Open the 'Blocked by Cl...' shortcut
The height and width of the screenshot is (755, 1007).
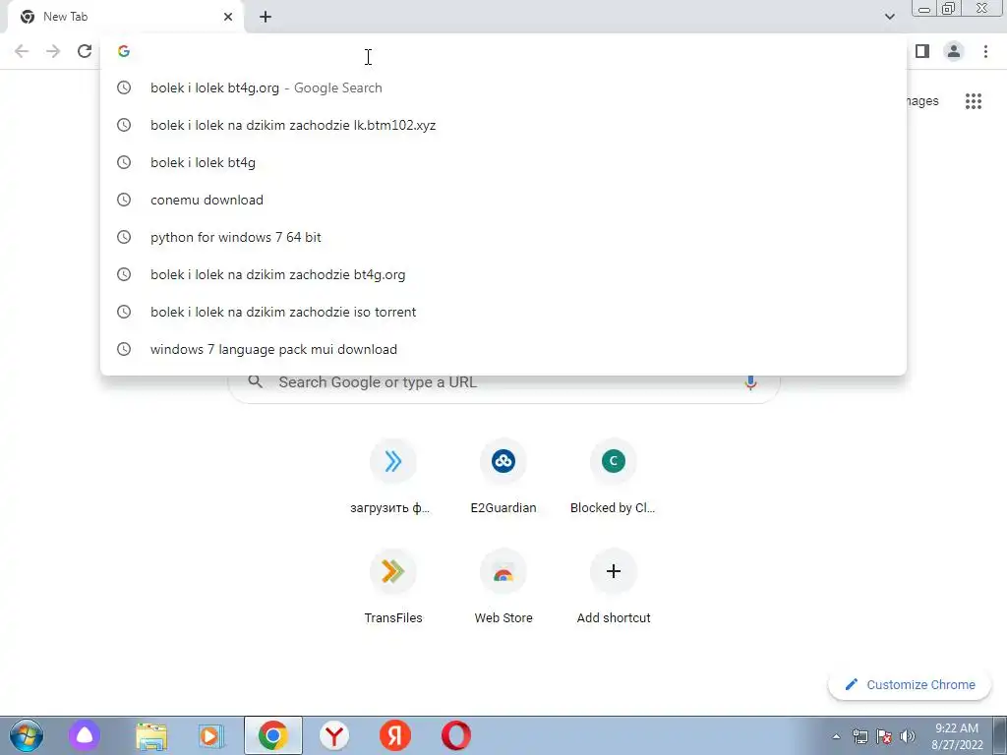[614, 478]
